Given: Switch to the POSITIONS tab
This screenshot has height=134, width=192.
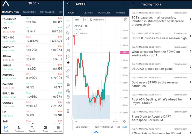Looking at the screenshot, I should click(x=104, y=13).
